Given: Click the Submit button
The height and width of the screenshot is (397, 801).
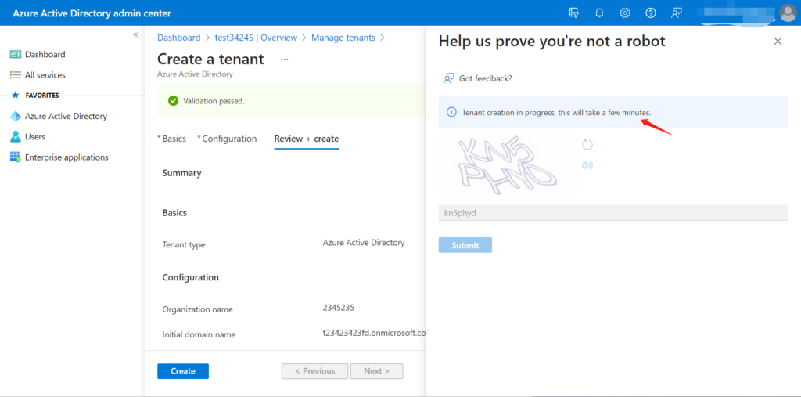Looking at the screenshot, I should pos(465,245).
